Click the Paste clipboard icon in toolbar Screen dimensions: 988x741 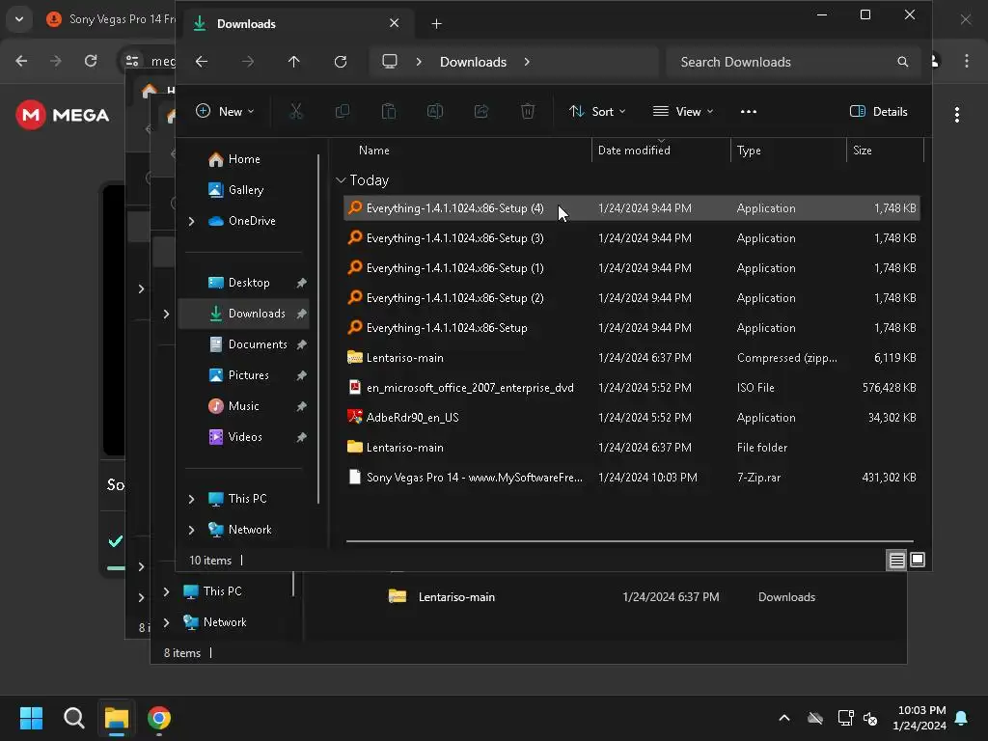pos(389,112)
